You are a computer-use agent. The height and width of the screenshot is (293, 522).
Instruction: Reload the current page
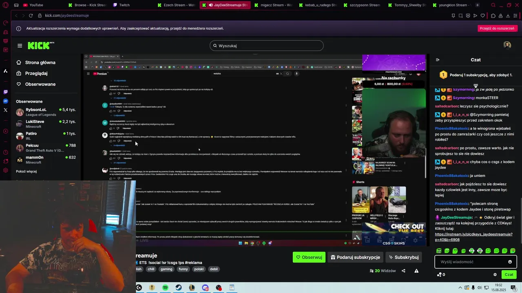(x=31, y=15)
